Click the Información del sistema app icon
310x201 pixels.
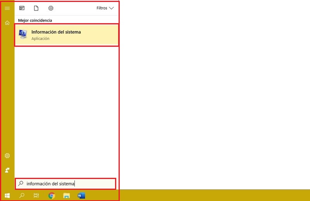23,34
